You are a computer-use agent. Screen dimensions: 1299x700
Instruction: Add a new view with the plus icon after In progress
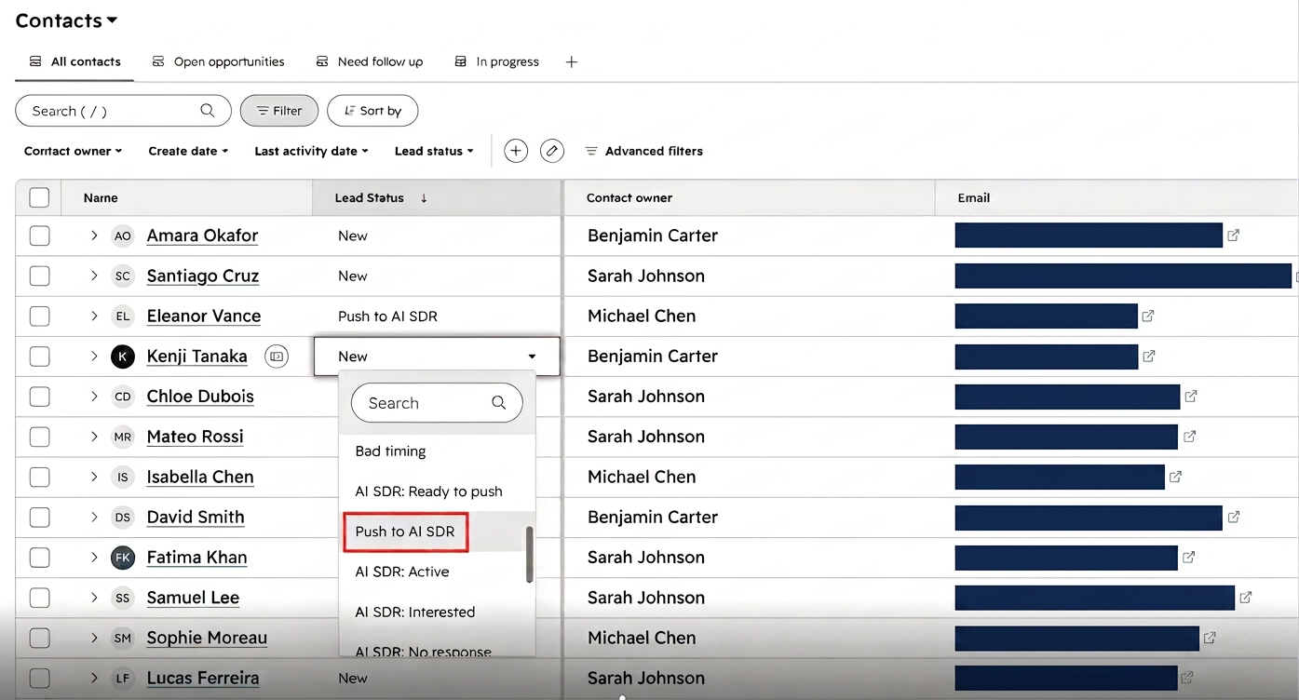click(x=572, y=61)
